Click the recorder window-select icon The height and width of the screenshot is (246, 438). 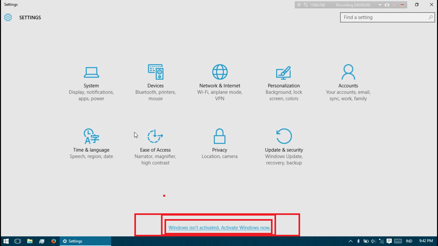coord(299,5)
